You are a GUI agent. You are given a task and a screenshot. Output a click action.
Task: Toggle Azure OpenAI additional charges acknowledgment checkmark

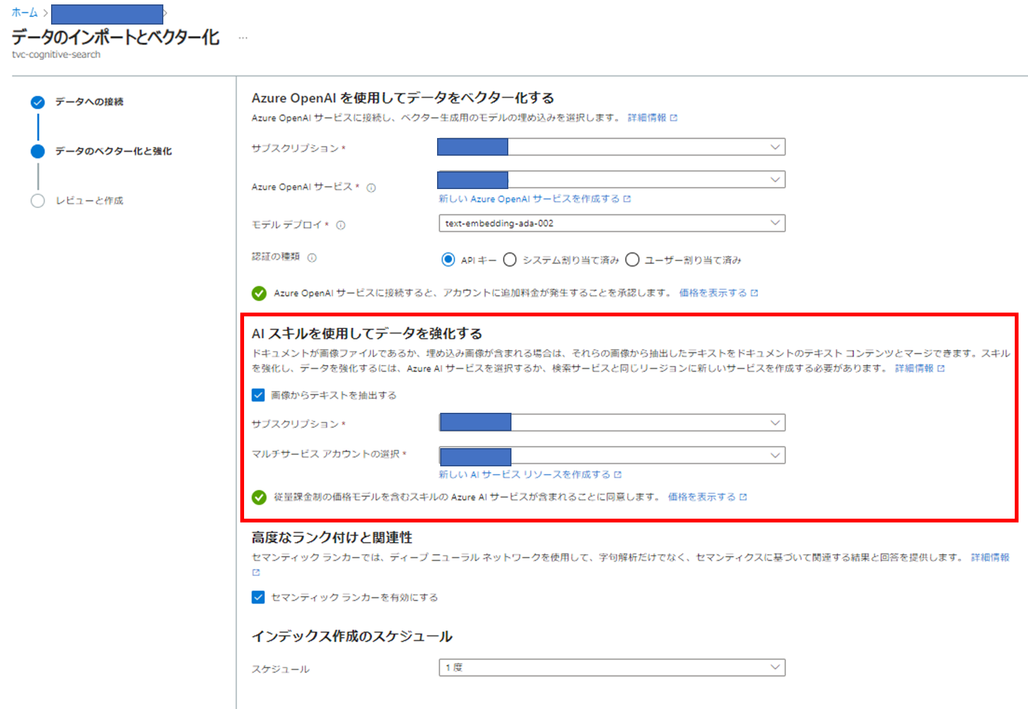[x=259, y=293]
